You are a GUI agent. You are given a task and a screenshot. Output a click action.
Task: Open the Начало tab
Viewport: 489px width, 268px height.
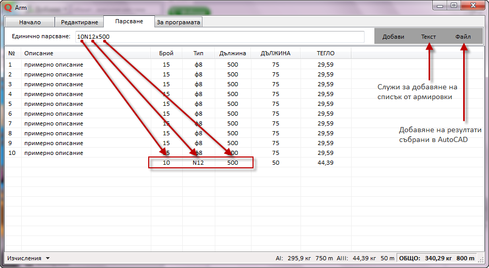pyautogui.click(x=29, y=22)
